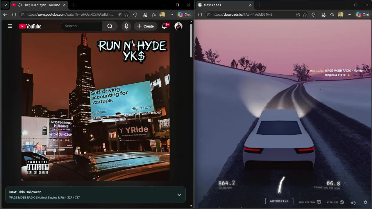Open split screen icon in YouTube address bar
372x209 pixels.
(119, 15)
